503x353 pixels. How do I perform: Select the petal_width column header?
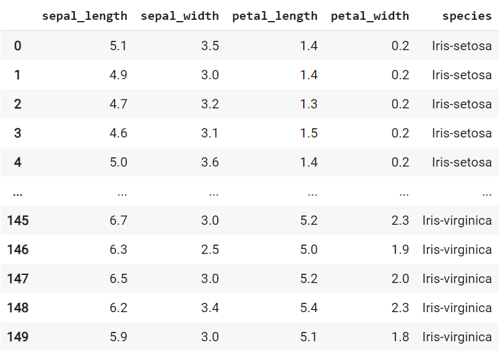369,16
